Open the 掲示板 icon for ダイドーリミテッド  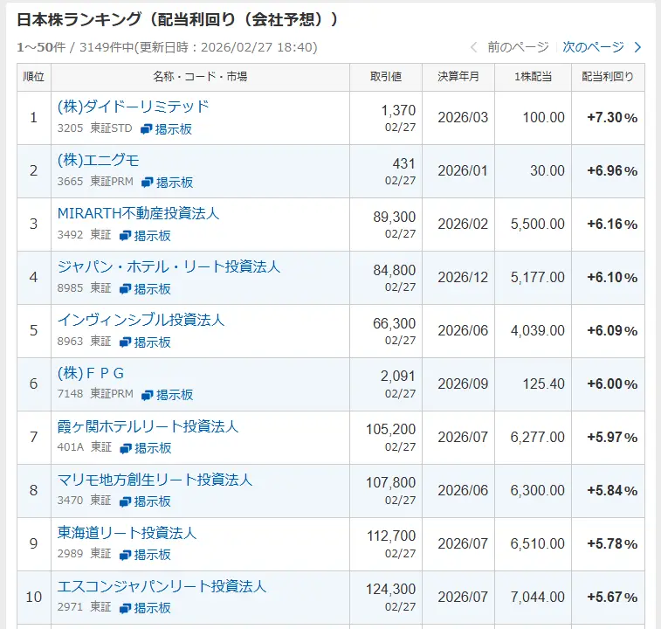tap(147, 129)
